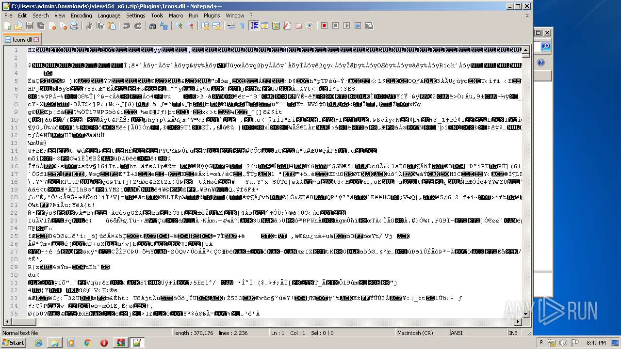
Task: Launch Internet Explorer from the taskbar
Action: (38, 343)
